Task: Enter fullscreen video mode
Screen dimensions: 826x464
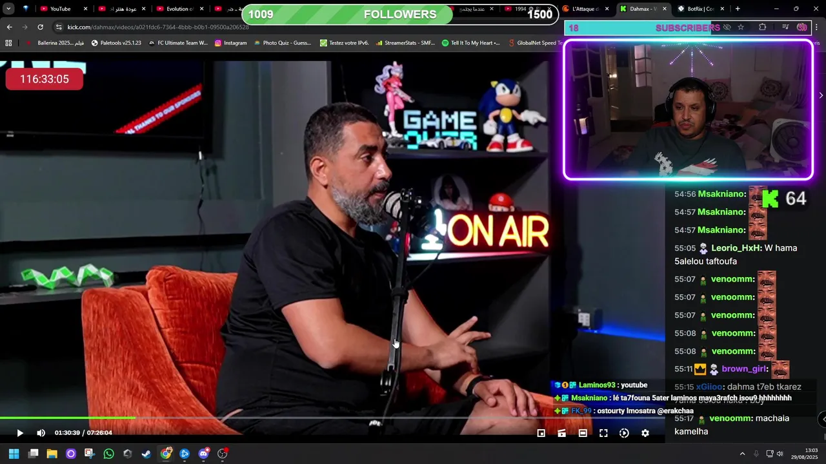Action: click(x=603, y=433)
